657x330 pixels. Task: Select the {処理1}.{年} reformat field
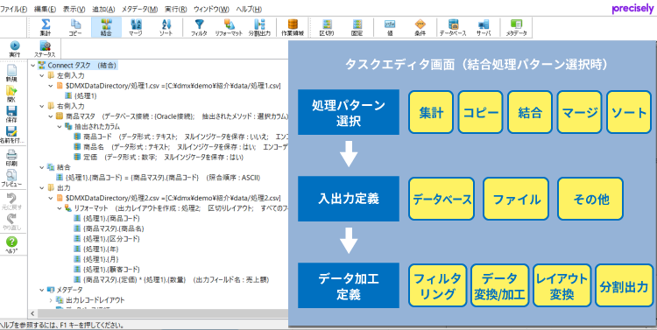(x=95, y=249)
